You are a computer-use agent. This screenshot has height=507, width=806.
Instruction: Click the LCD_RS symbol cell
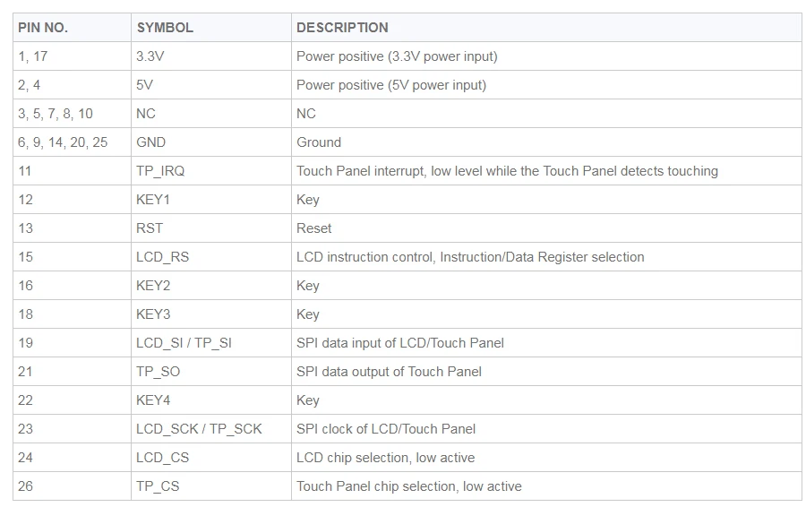click(211, 256)
